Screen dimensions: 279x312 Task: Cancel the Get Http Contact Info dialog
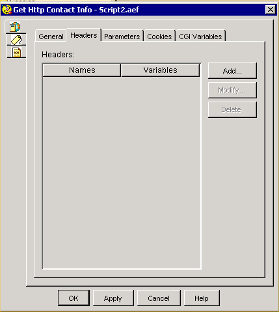point(159,298)
